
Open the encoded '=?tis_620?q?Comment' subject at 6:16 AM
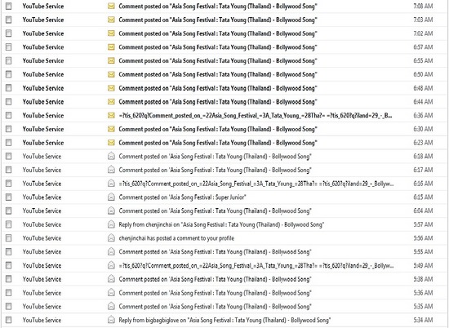[x=256, y=184]
